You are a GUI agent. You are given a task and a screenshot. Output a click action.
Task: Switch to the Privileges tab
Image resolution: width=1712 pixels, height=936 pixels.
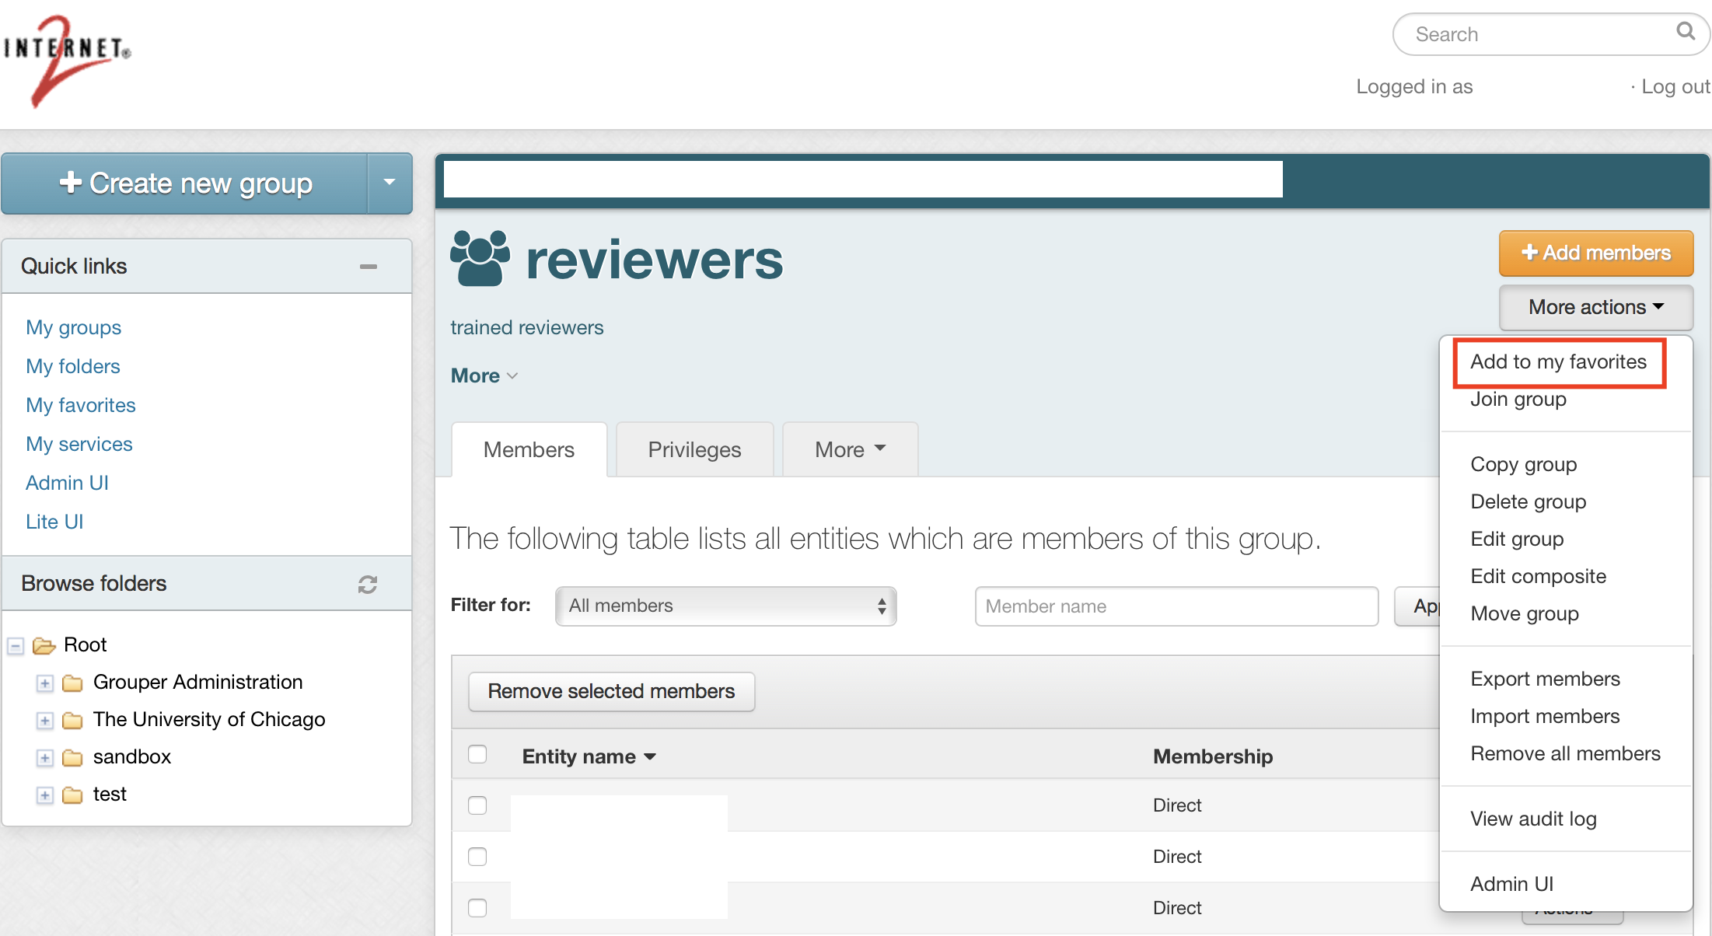(694, 449)
